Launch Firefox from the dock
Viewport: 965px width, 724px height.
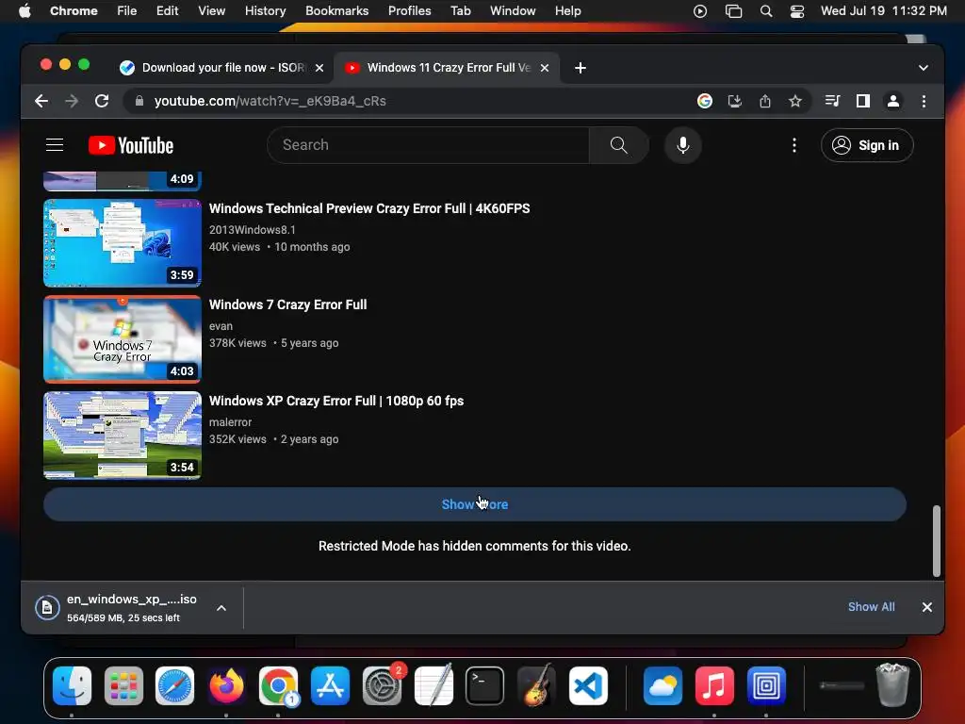226,686
